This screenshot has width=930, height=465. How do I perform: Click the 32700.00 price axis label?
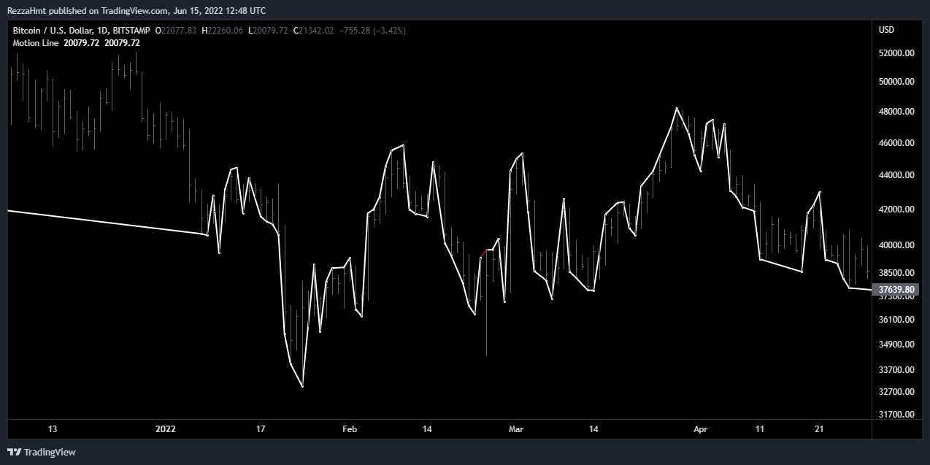[x=897, y=392]
